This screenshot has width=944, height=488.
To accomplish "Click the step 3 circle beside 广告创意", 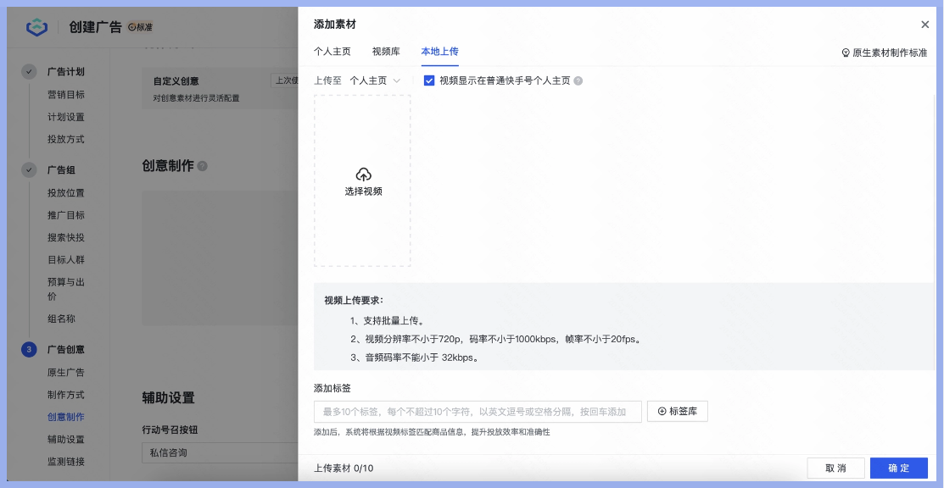I will (x=30, y=349).
